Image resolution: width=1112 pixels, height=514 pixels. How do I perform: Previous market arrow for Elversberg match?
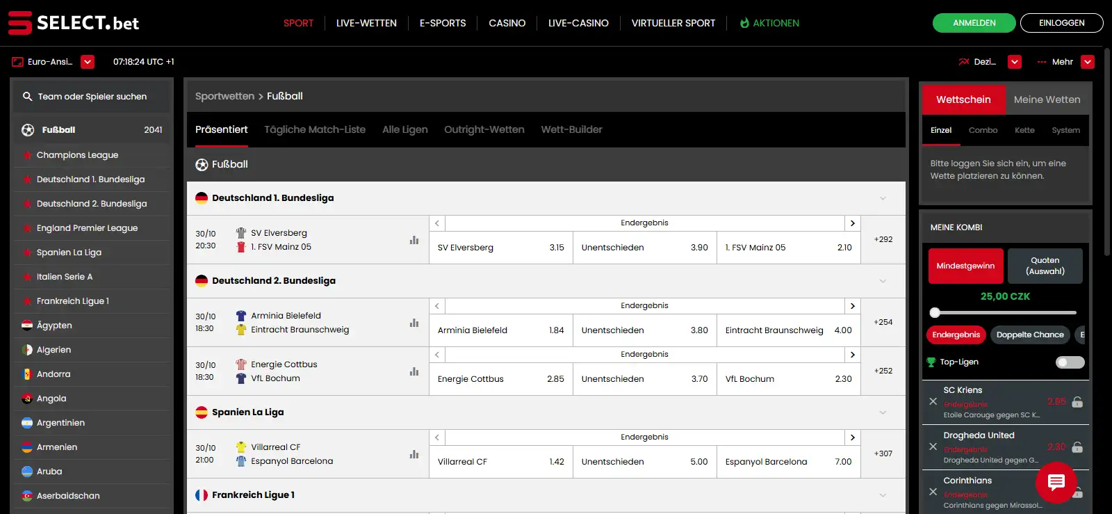[437, 223]
